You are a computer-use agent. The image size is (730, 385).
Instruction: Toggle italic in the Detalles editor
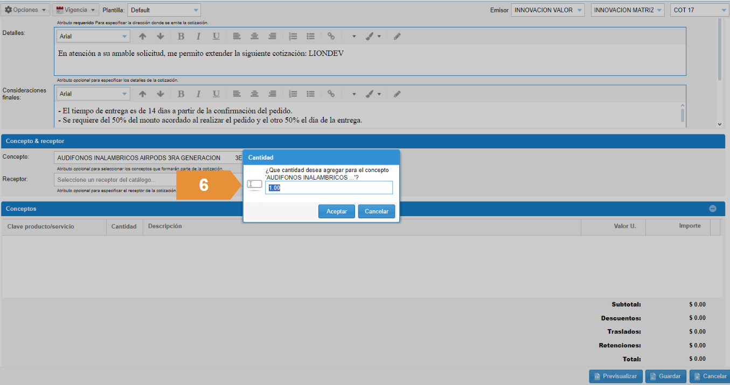[198, 37]
